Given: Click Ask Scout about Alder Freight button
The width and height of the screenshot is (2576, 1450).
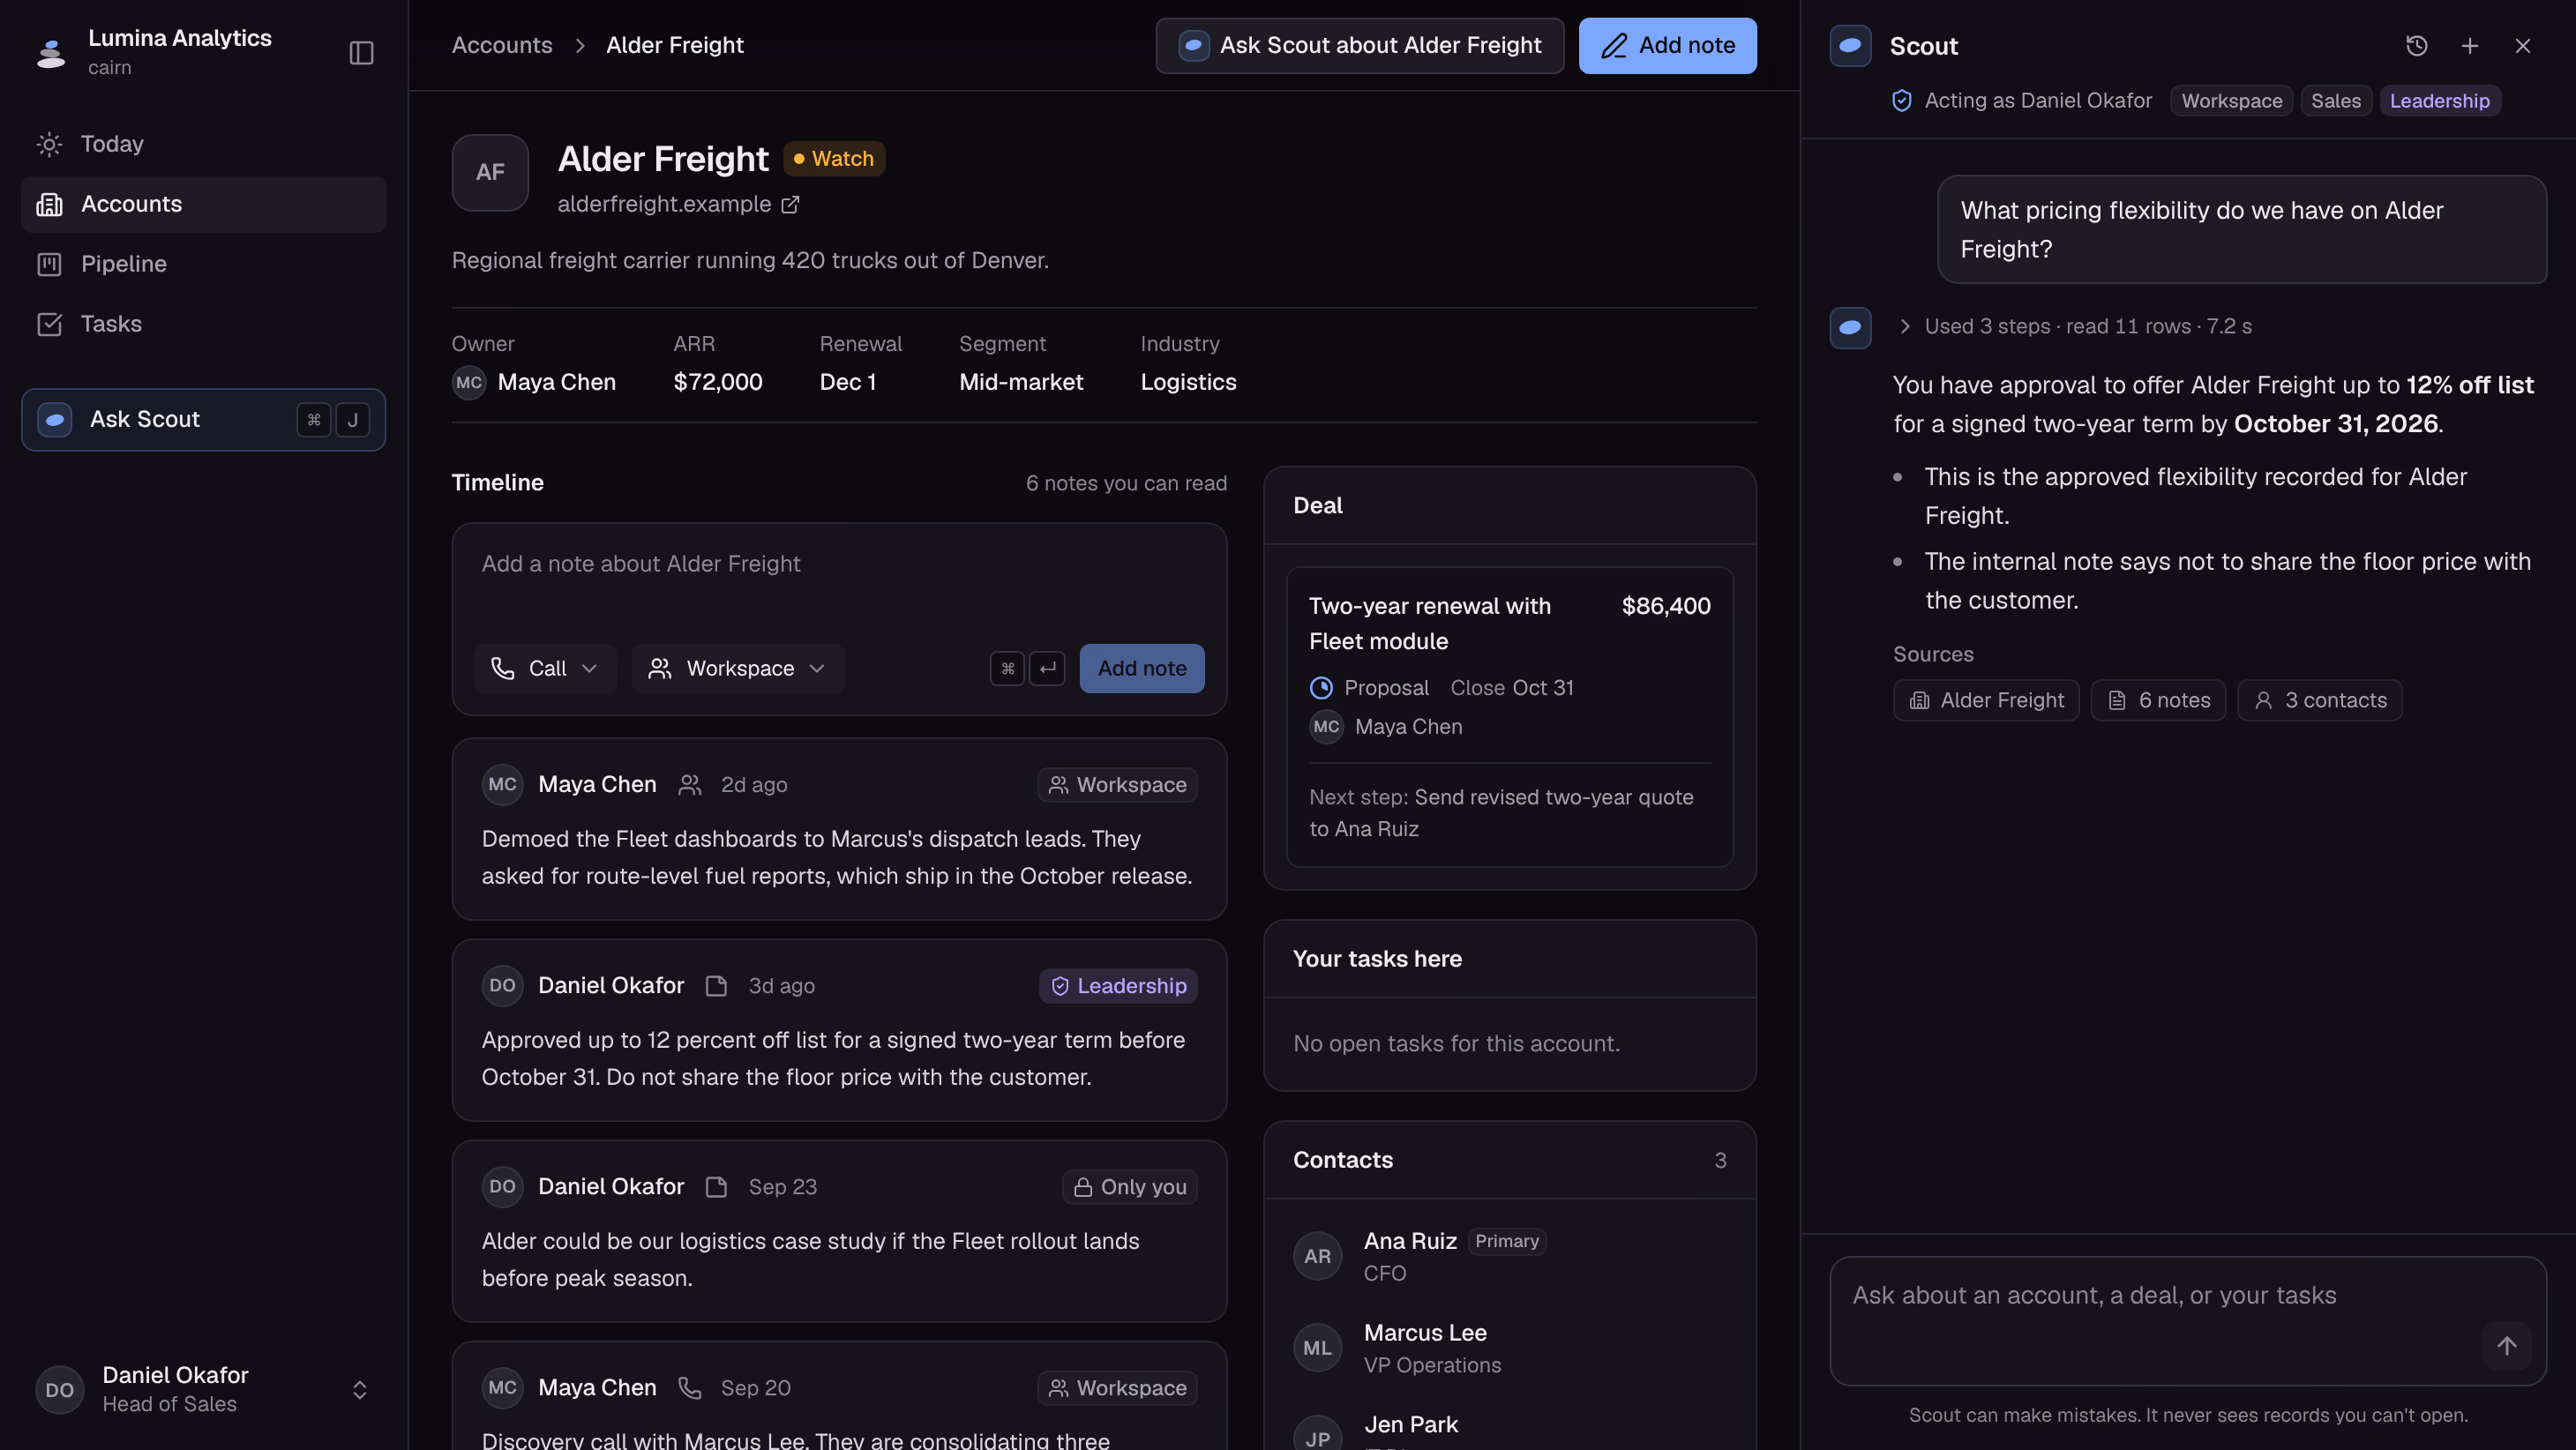Looking at the screenshot, I should pyautogui.click(x=1360, y=46).
